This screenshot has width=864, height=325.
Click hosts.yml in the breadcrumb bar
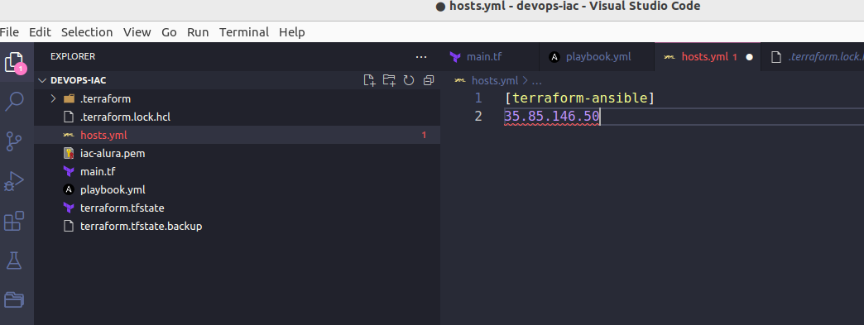(494, 81)
